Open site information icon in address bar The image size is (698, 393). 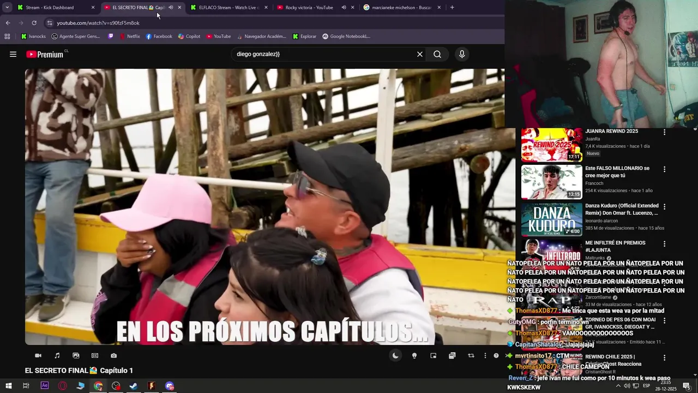tap(50, 23)
